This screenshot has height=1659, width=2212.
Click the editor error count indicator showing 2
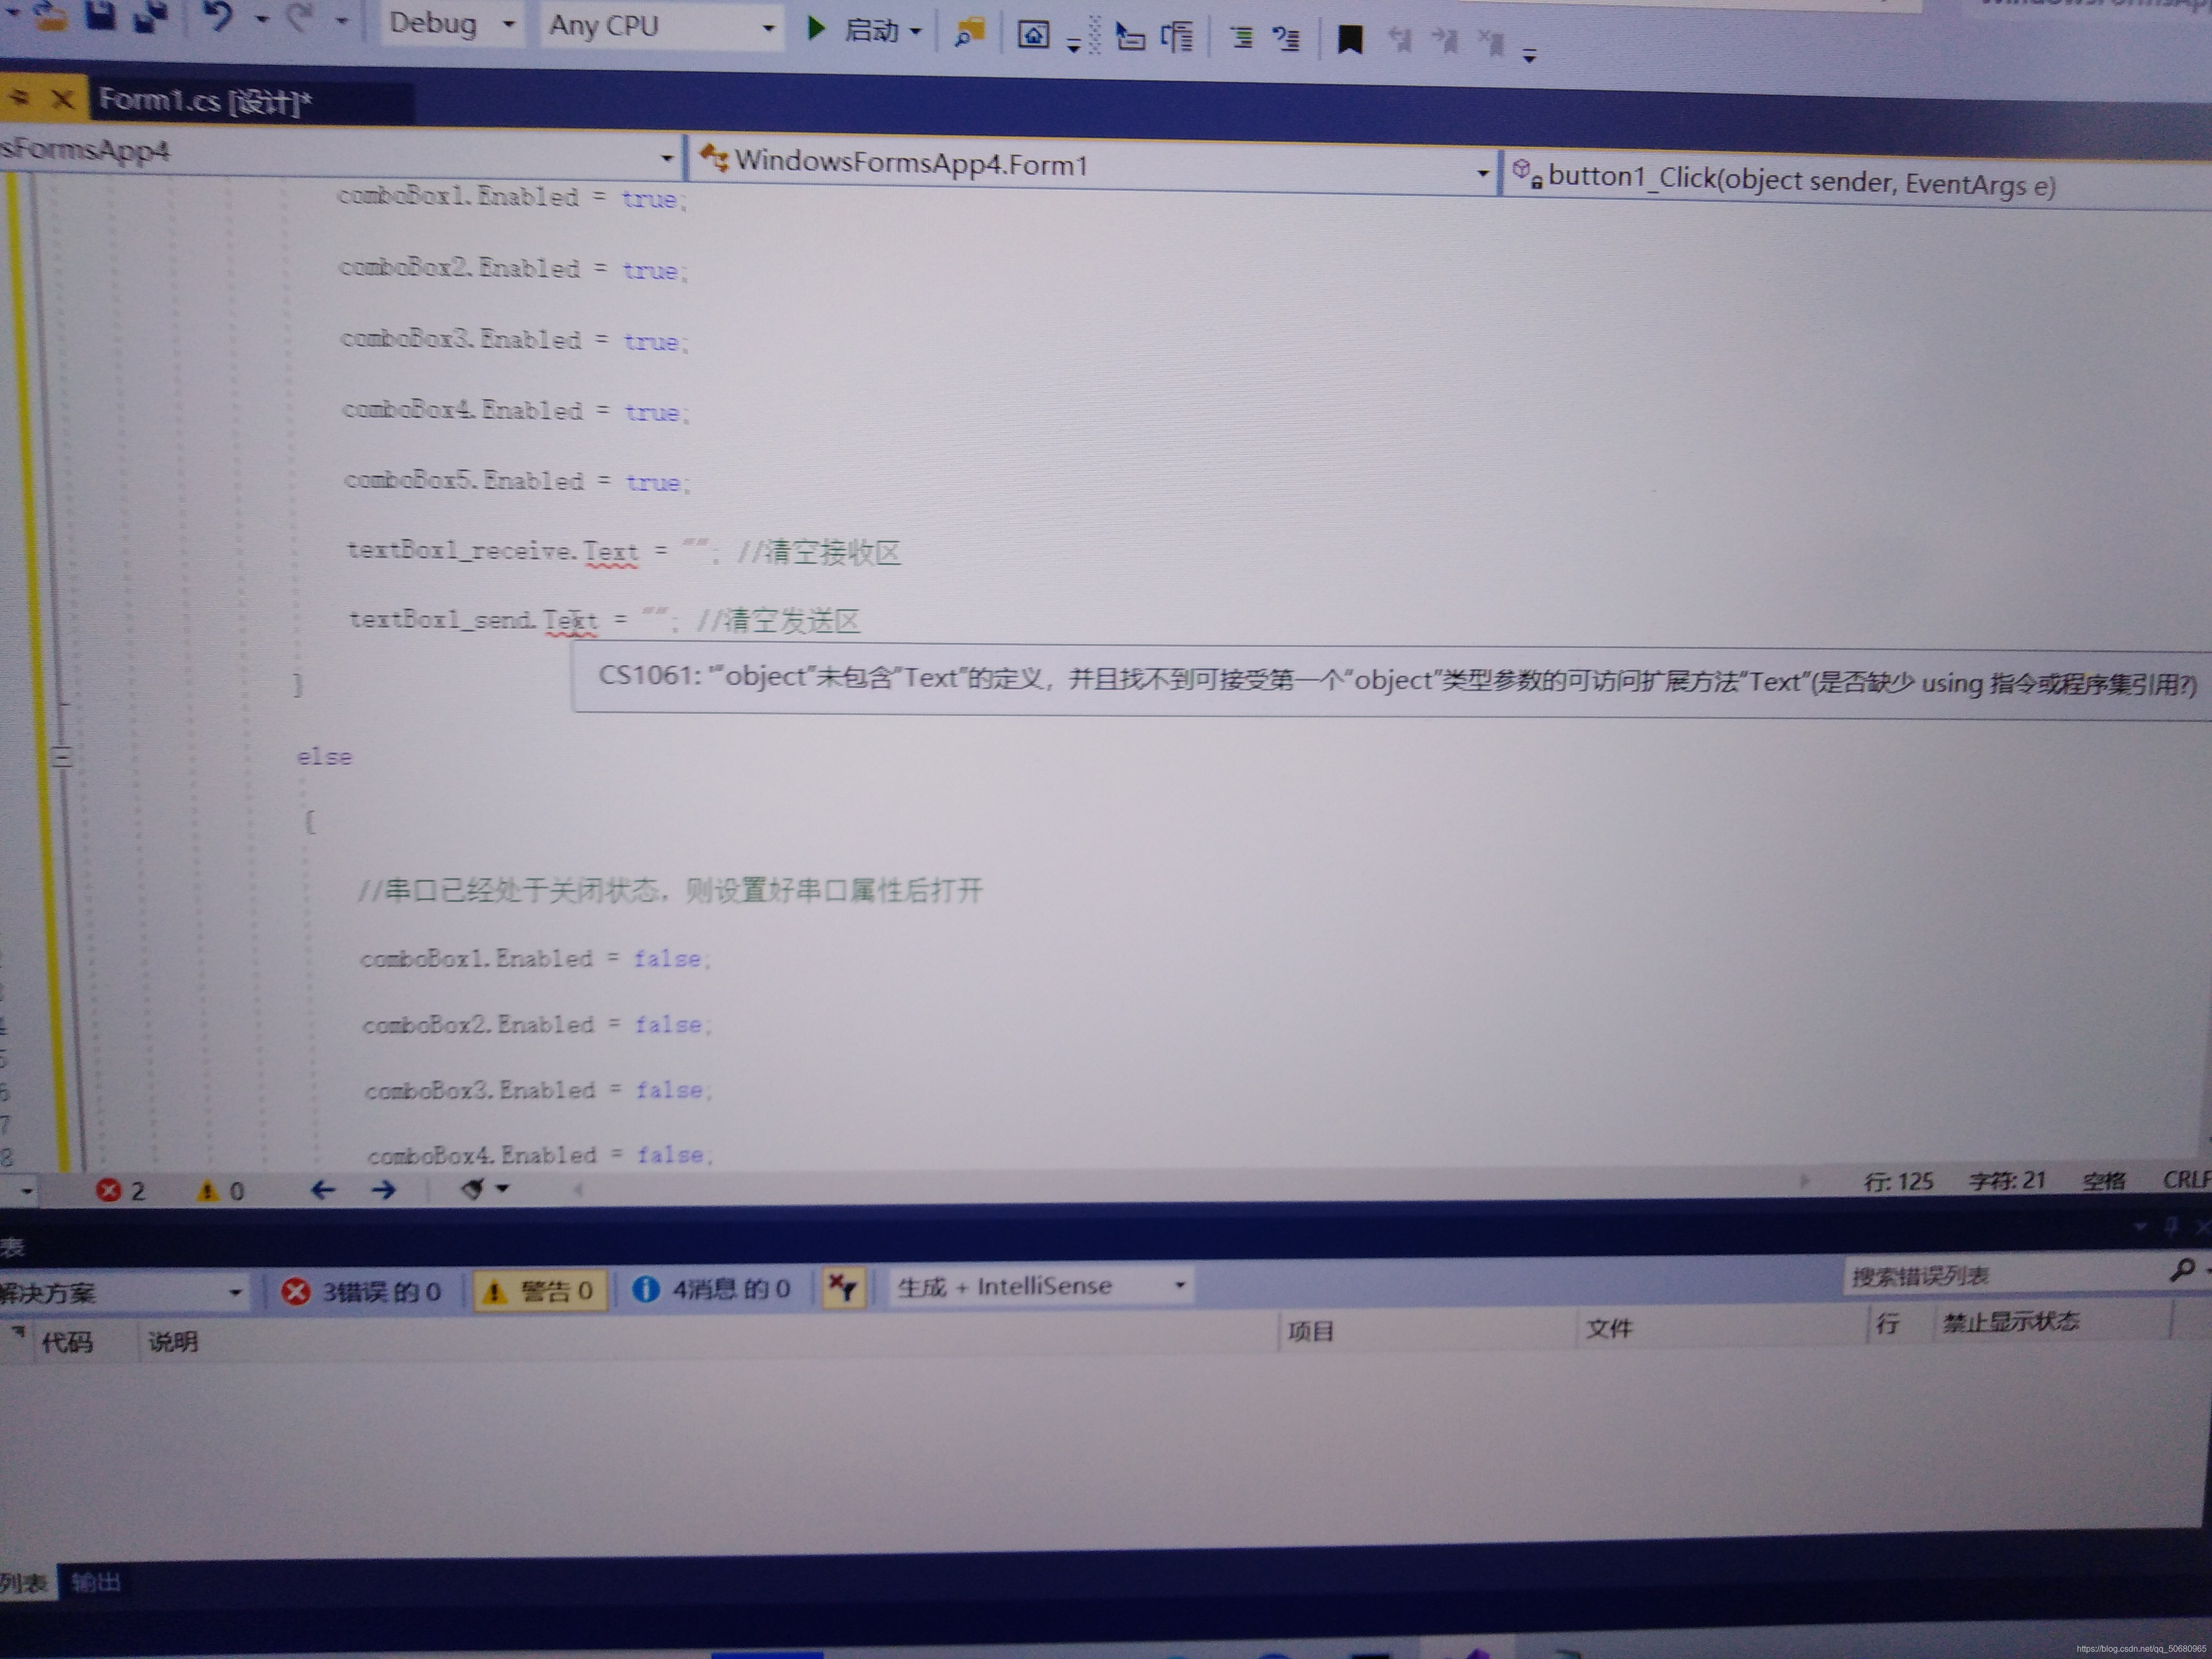(121, 1190)
